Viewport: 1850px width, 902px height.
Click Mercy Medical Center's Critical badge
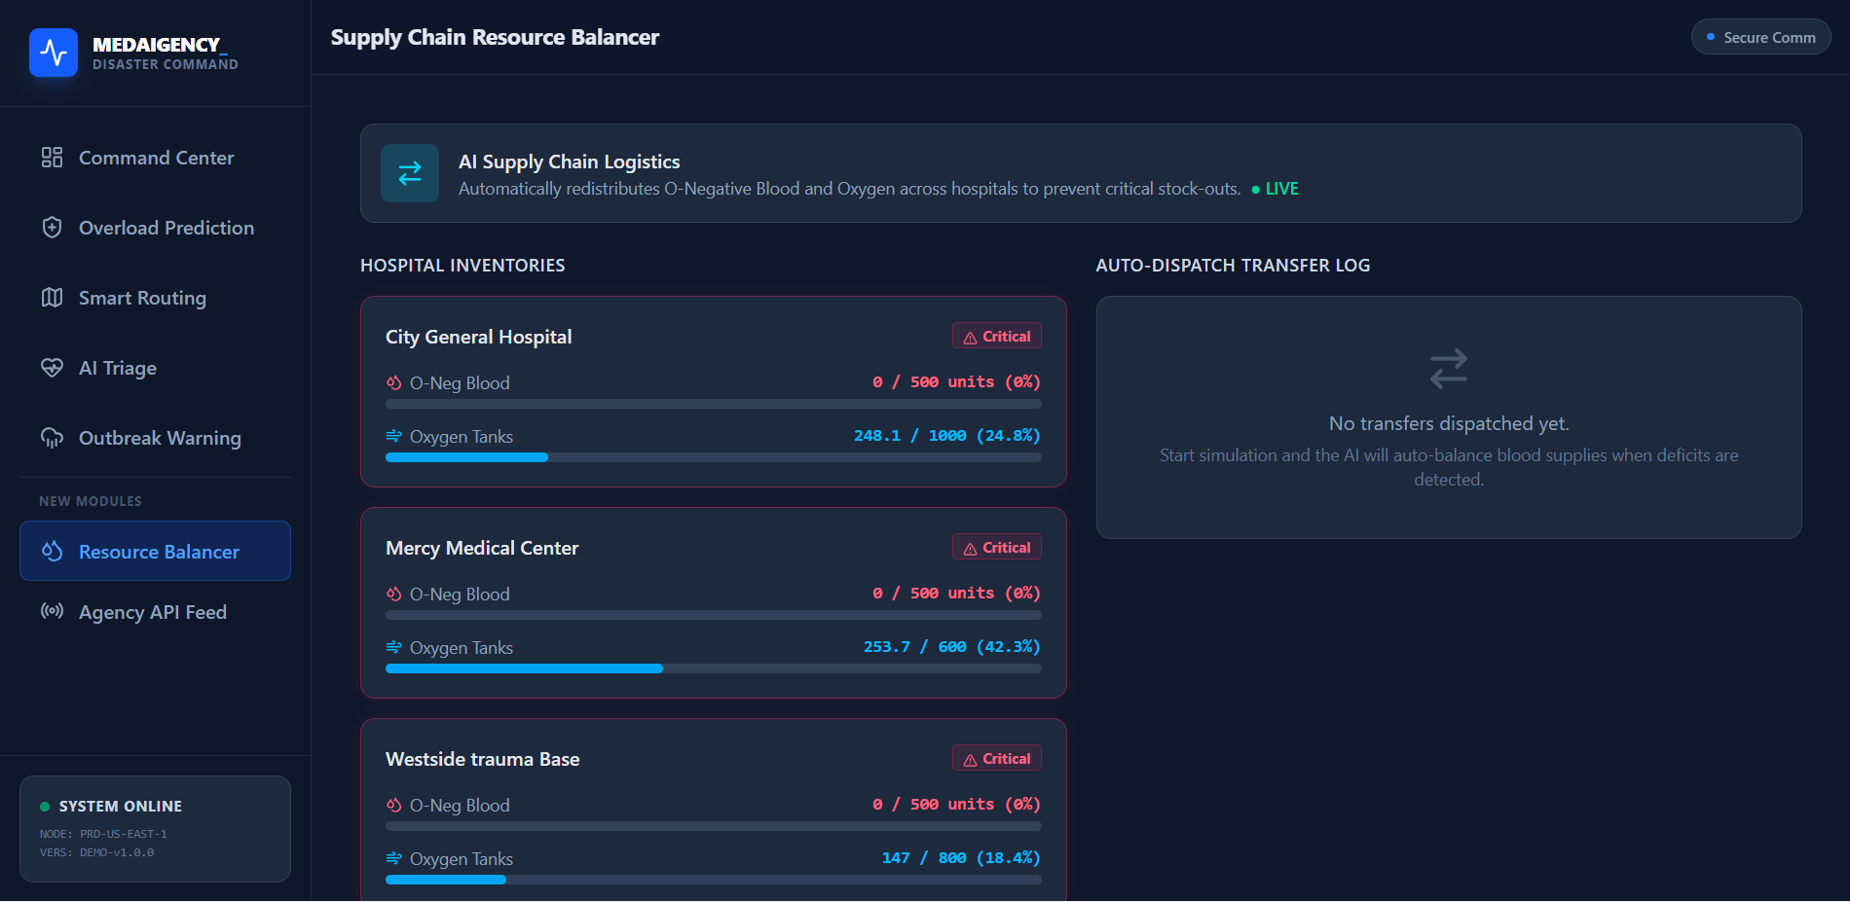coord(997,547)
